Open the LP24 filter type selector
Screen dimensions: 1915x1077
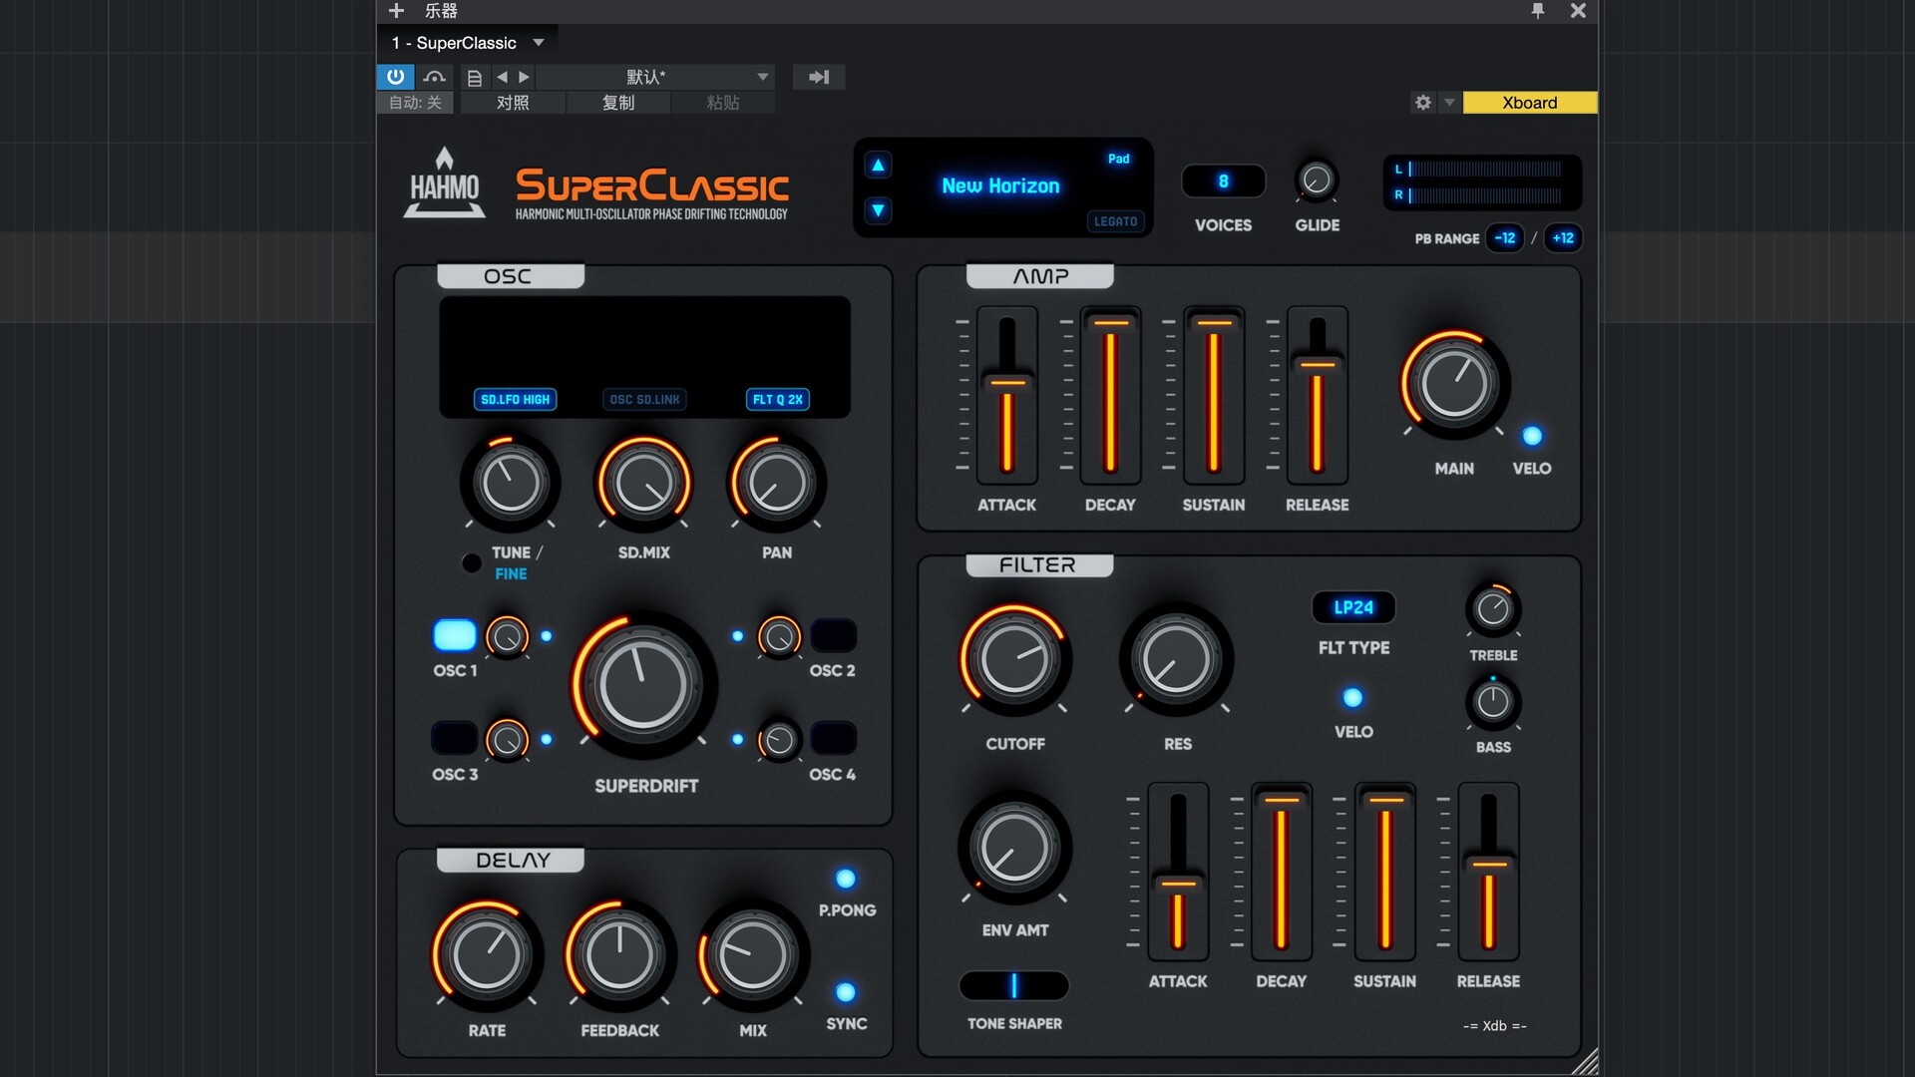(x=1353, y=607)
